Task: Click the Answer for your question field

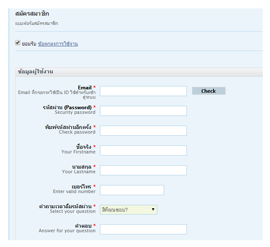Action: 143,229
